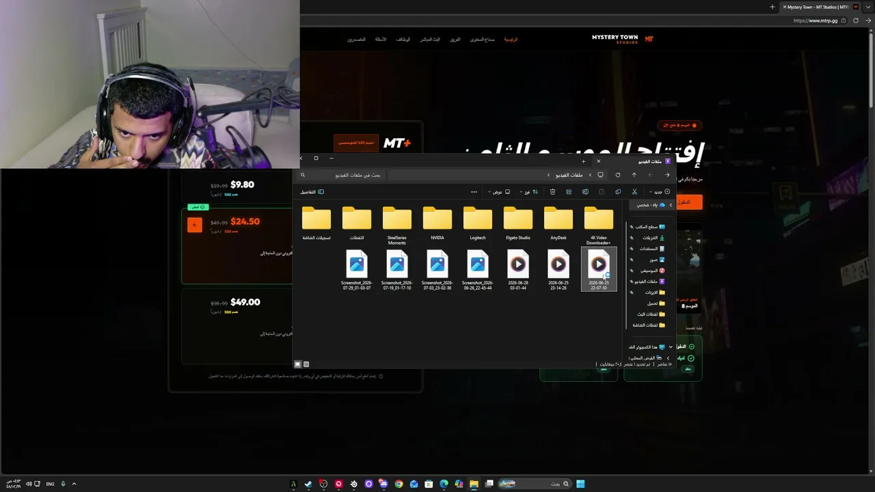Select Videos folder in the Explorer sidebar
The height and width of the screenshot is (492, 875).
click(x=649, y=282)
